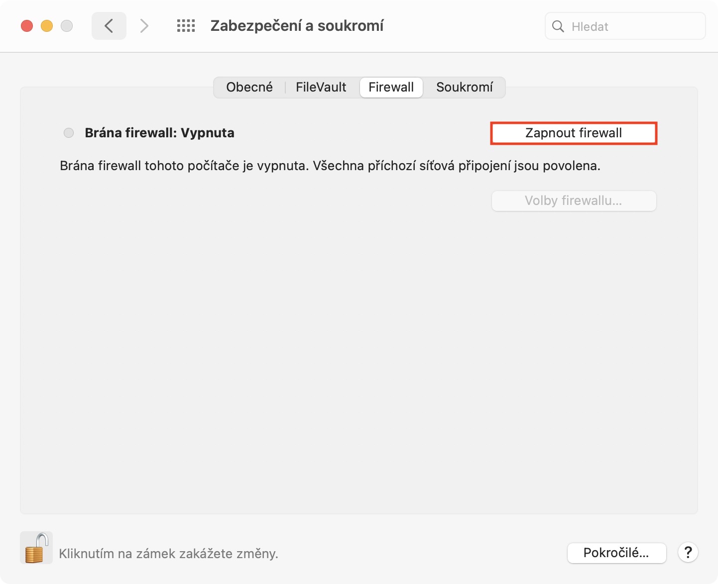
Task: Click the firewall status indicator dot
Action: pyautogui.click(x=69, y=133)
